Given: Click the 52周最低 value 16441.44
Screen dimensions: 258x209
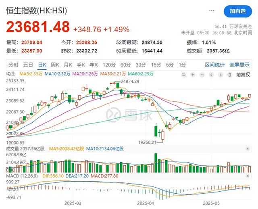Looking at the screenshot, I should click(152, 51).
